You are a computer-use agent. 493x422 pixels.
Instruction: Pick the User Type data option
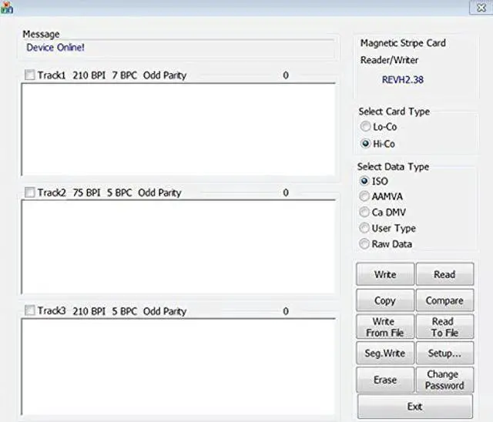pyautogui.click(x=365, y=228)
